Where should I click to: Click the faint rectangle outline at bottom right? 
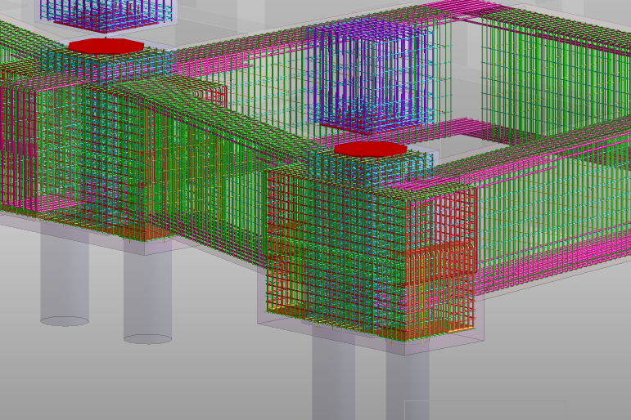pos(485,410)
